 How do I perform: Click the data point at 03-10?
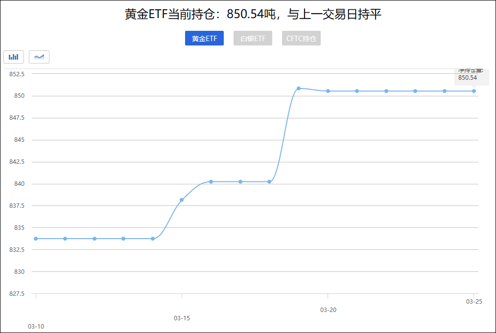point(36,239)
